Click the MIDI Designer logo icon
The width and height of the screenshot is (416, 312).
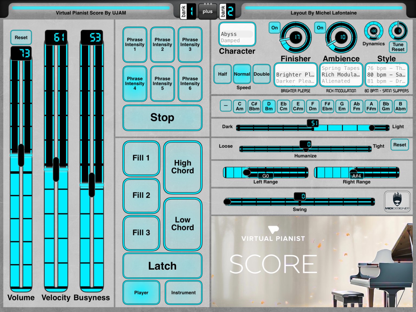[397, 201]
